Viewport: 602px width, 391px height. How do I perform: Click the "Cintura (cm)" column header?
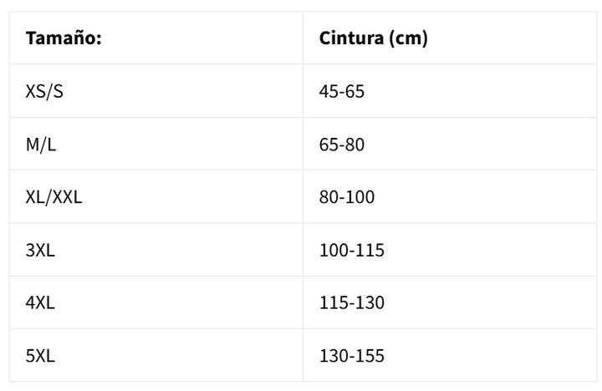point(373,38)
